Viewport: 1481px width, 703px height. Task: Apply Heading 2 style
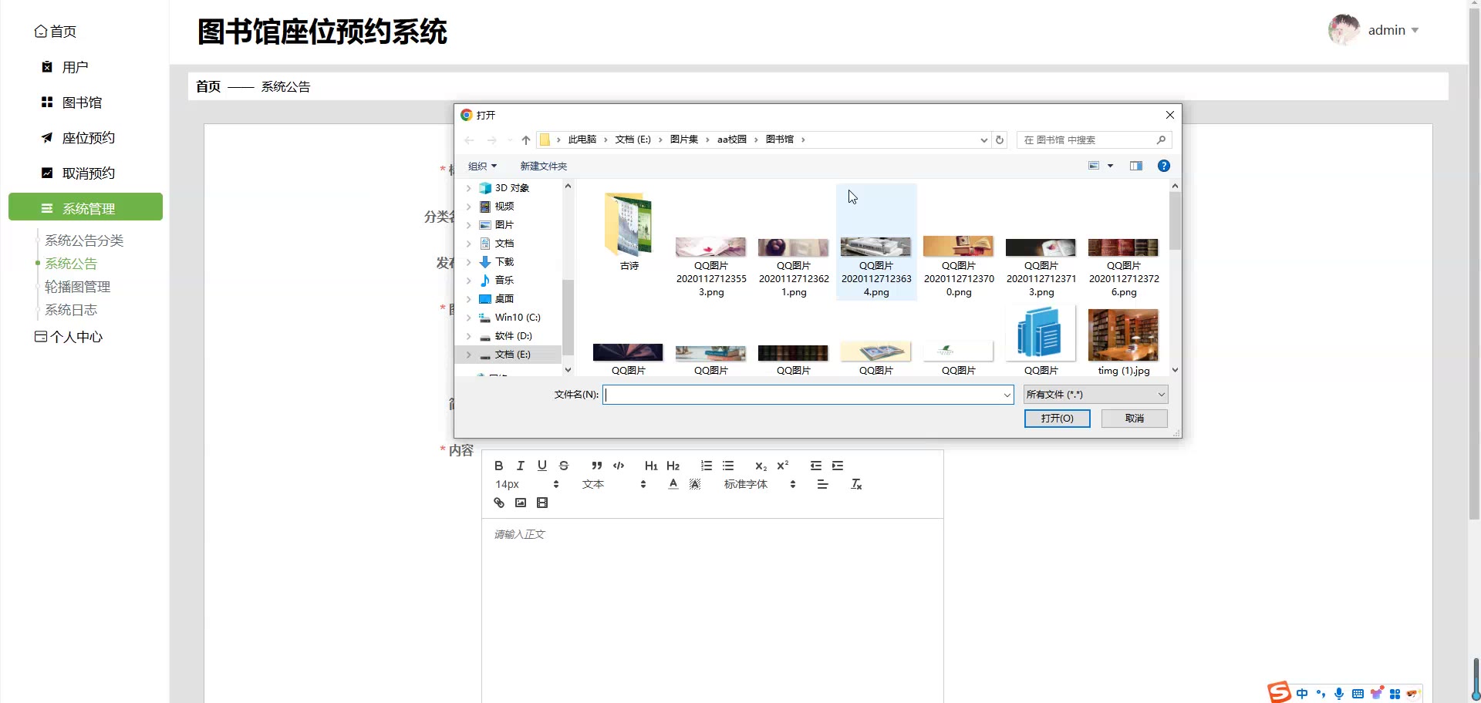click(x=673, y=466)
